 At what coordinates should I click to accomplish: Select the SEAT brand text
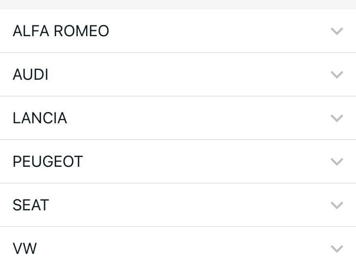[x=30, y=205]
